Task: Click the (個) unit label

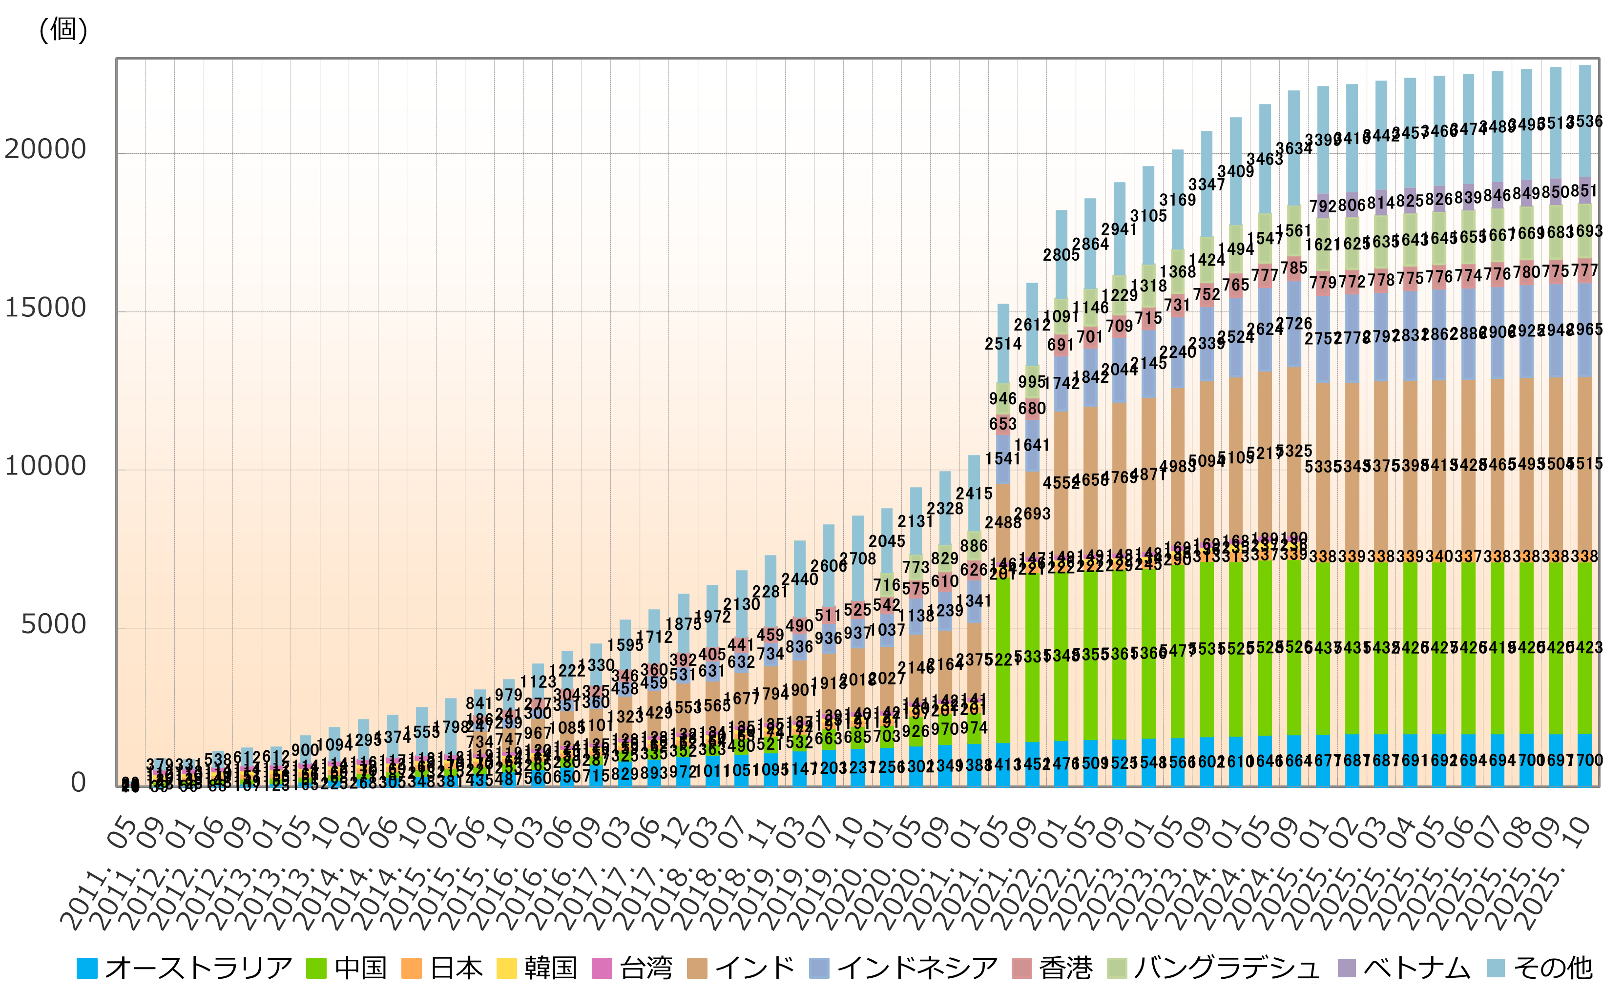Action: tap(63, 30)
